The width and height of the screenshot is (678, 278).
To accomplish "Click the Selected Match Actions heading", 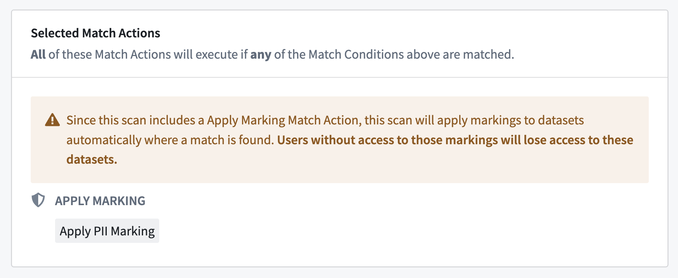I will click(x=96, y=33).
